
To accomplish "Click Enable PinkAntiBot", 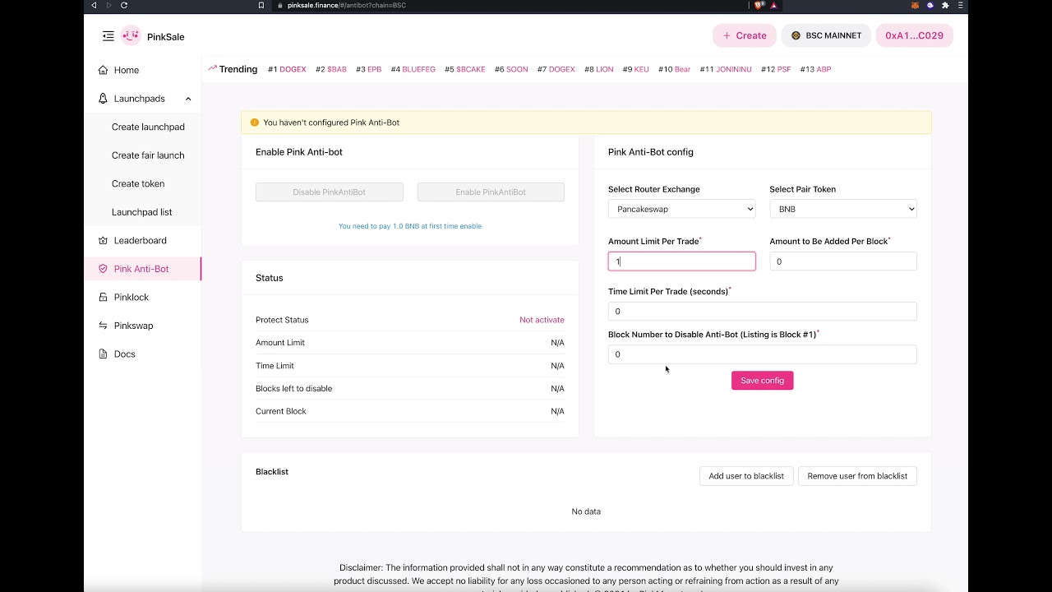I will [491, 192].
